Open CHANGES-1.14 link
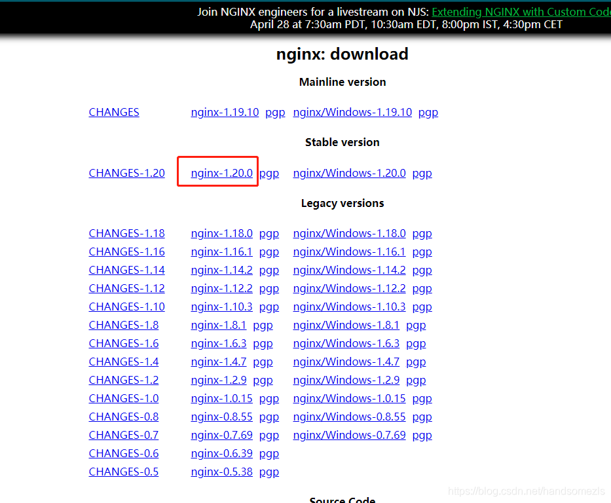Screen dimensions: 611x503 (126, 270)
